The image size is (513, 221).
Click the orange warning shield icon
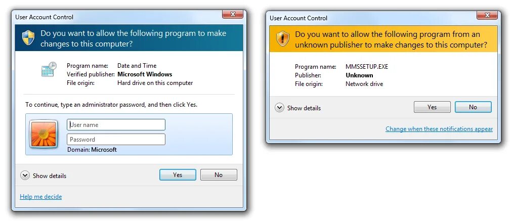pyautogui.click(x=283, y=39)
